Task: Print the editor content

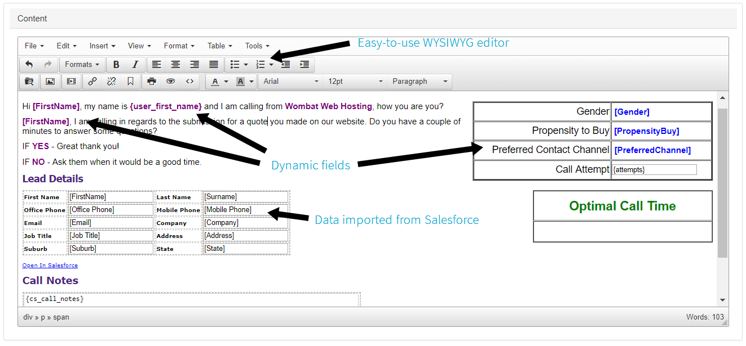Action: click(x=152, y=82)
